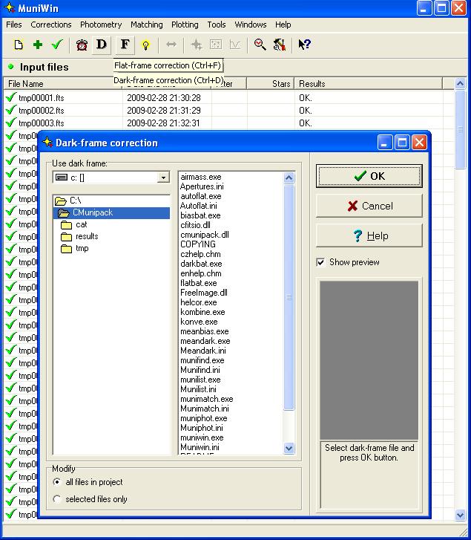Open the c: drive dropdown

(163, 178)
